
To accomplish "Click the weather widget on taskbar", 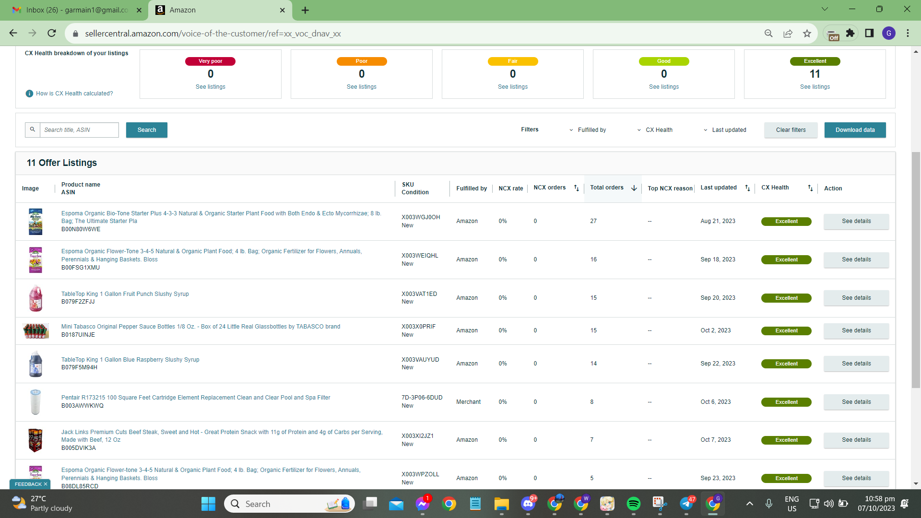I will (x=42, y=504).
